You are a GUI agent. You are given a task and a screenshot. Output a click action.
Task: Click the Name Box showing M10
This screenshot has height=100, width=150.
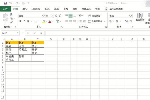pyautogui.click(x=8, y=33)
